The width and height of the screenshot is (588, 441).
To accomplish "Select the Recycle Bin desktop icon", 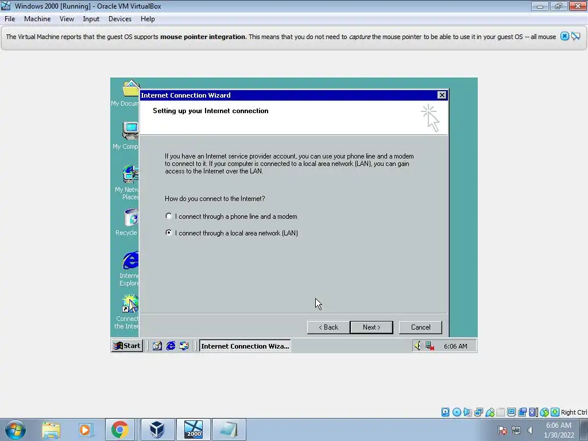I will tap(127, 222).
